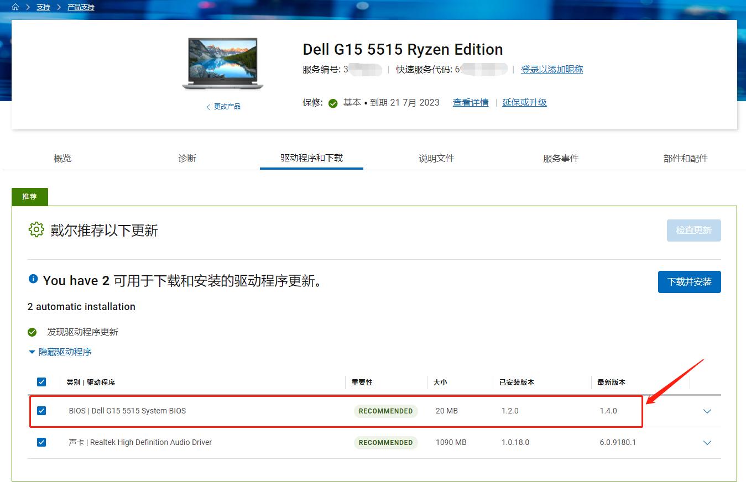The height and width of the screenshot is (482, 746).
Task: Click the laptop product thumbnail image
Action: [223, 64]
